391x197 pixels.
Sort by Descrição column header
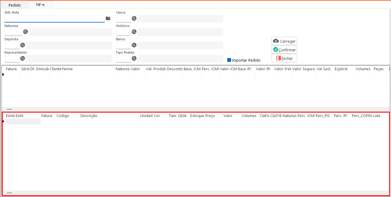tap(89, 116)
